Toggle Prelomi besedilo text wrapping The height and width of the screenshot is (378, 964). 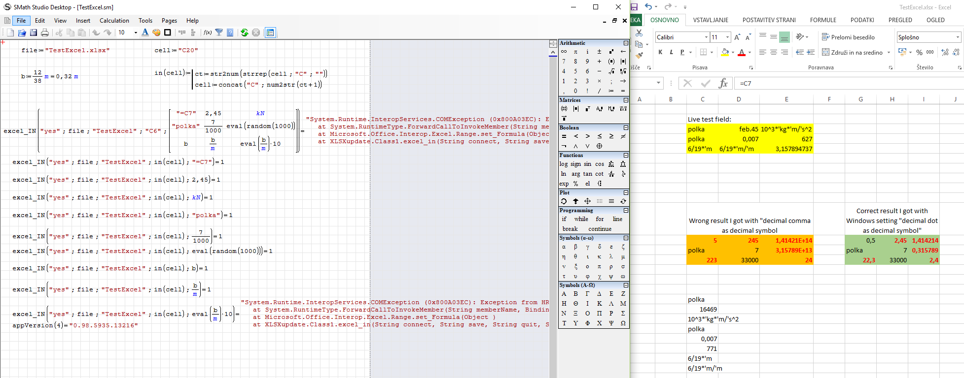click(x=848, y=37)
